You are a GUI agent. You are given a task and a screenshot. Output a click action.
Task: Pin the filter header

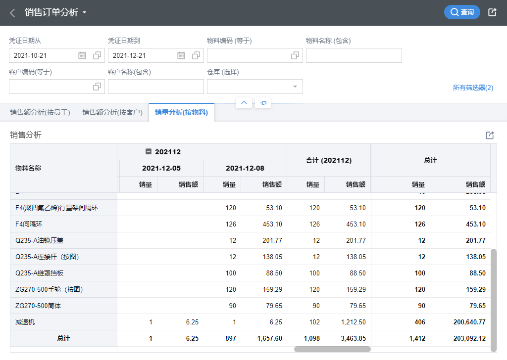(263, 103)
